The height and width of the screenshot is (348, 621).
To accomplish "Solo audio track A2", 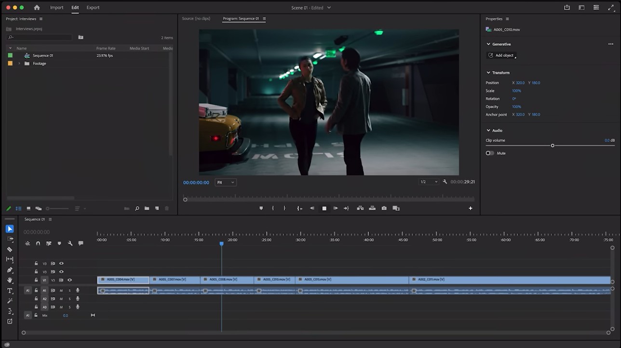I will [x=69, y=299].
